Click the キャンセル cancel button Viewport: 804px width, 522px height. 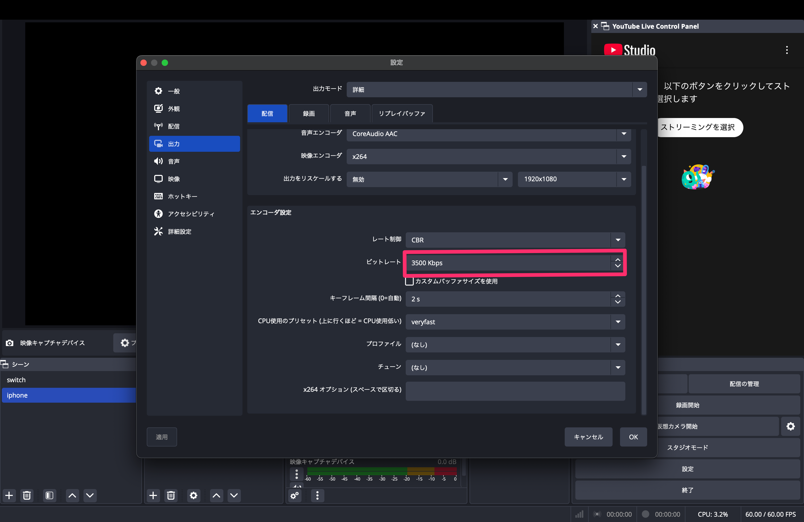coord(588,437)
